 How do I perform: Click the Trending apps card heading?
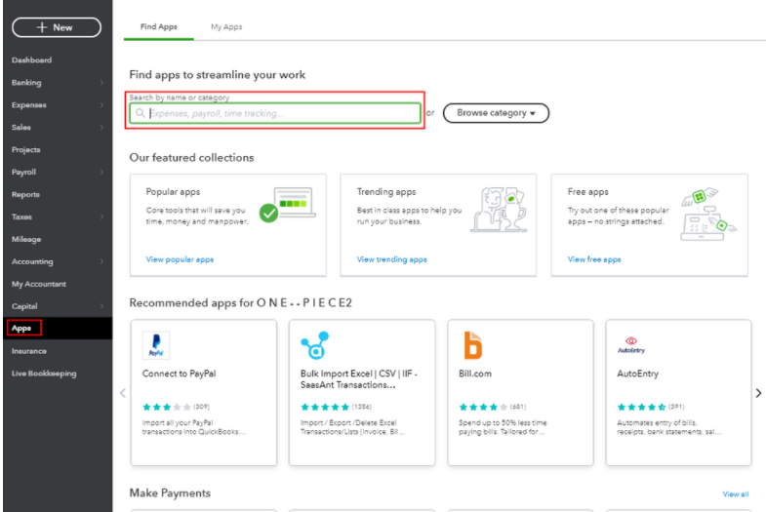(386, 192)
